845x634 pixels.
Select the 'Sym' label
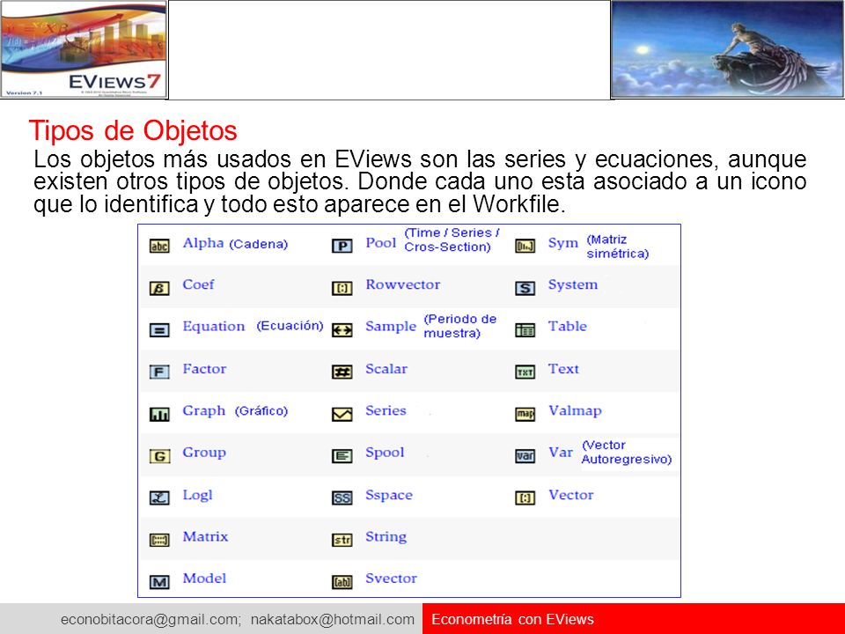563,243
